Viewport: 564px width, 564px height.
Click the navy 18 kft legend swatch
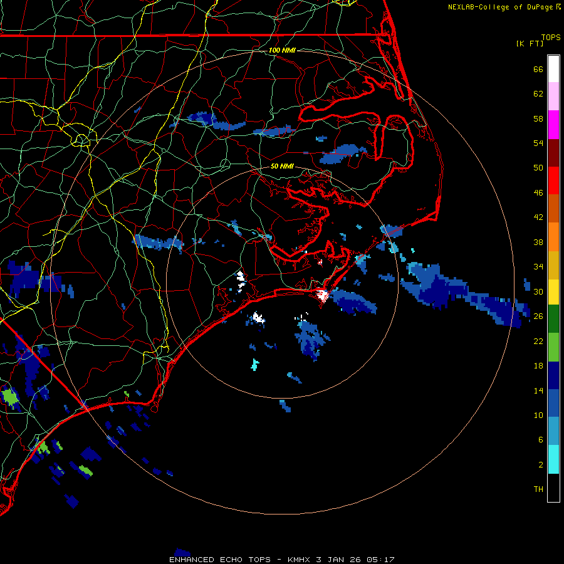pos(553,375)
